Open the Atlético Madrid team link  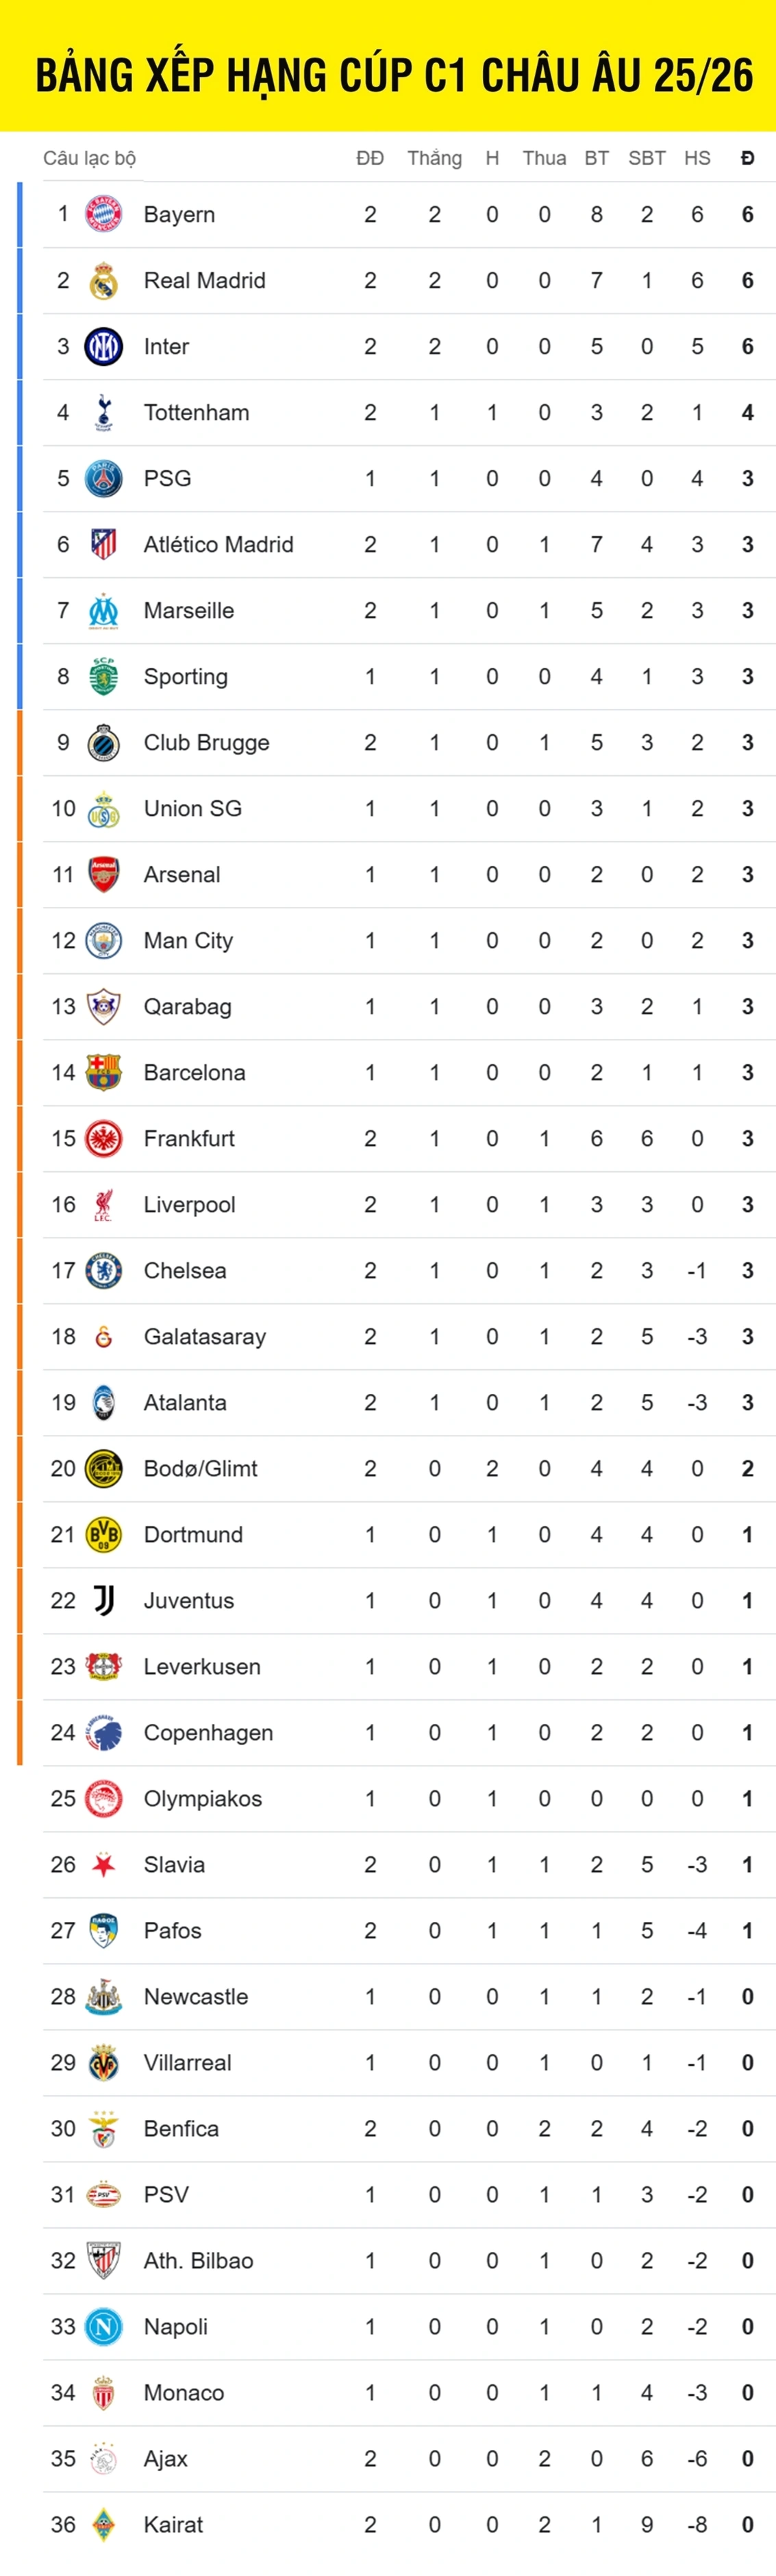(x=219, y=545)
